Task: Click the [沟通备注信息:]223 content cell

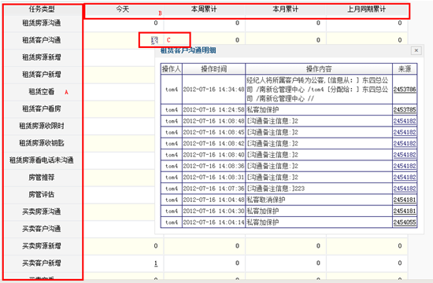Action: pyautogui.click(x=319, y=189)
